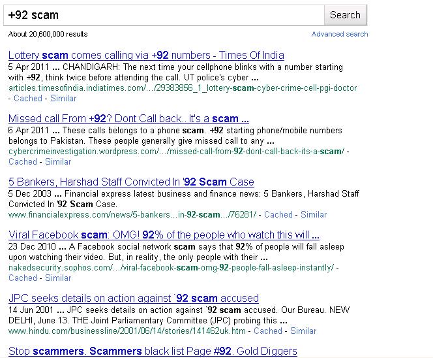433x358 pixels.
Task: Click the cybercrimeinvestigation.wordpress.com URL text
Action: point(176,152)
